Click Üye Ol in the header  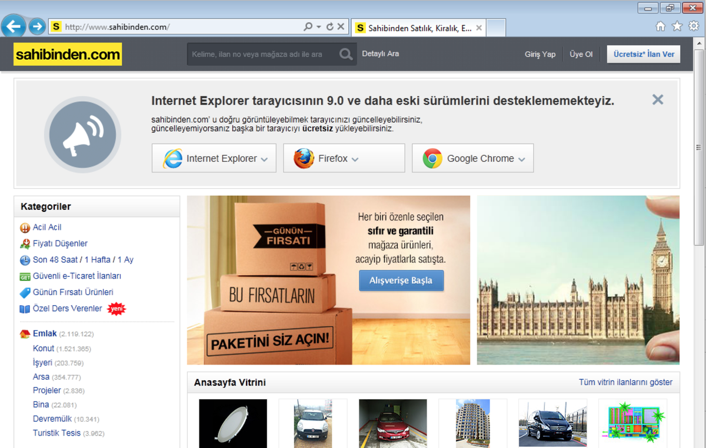pyautogui.click(x=581, y=54)
